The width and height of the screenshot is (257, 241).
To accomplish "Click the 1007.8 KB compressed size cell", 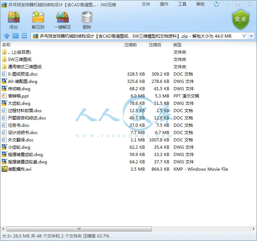I will point(159,140).
